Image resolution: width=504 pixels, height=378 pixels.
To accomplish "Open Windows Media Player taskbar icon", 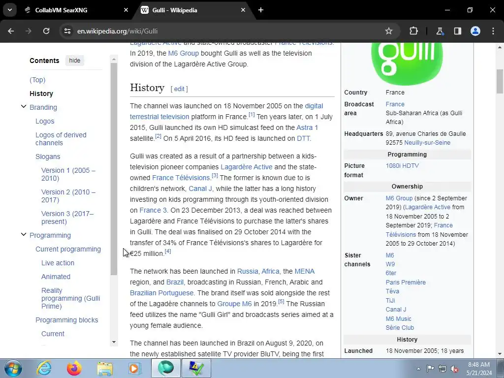I will (135, 368).
